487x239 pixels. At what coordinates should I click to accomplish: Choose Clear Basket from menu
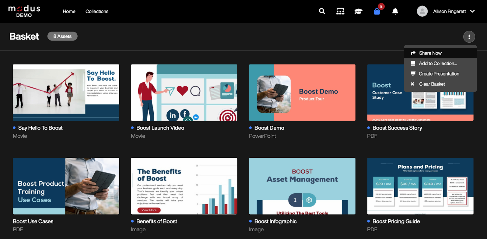click(x=432, y=84)
